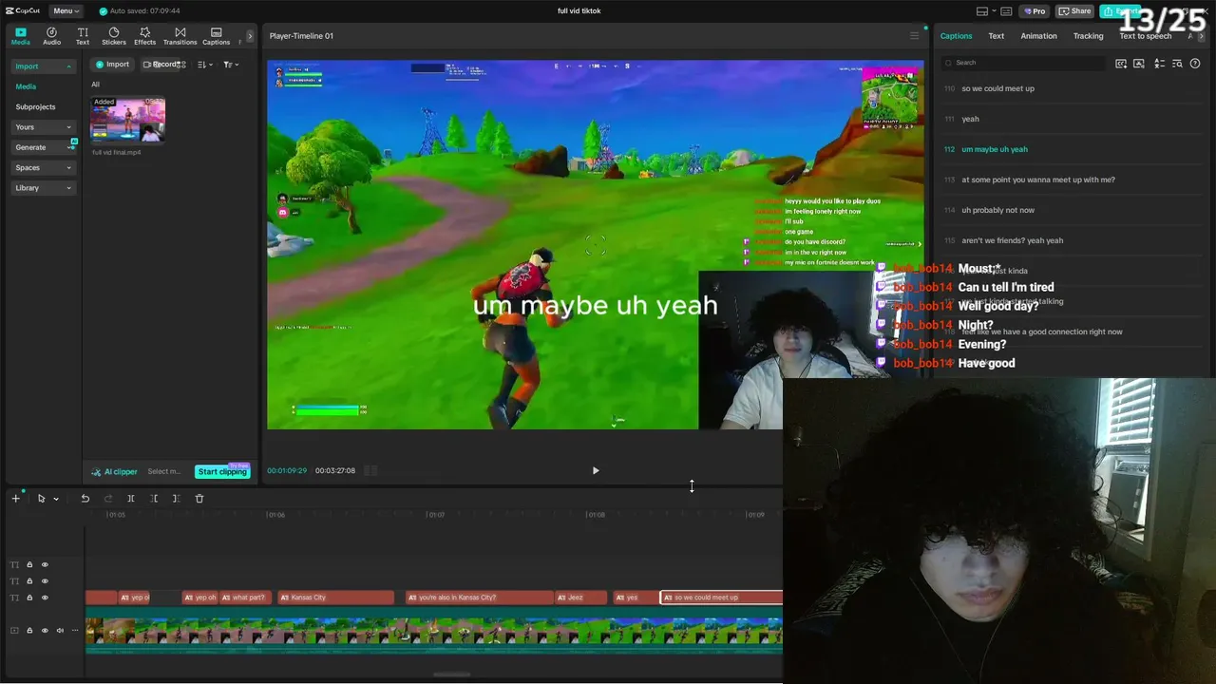Open the Effects tab

click(x=144, y=36)
